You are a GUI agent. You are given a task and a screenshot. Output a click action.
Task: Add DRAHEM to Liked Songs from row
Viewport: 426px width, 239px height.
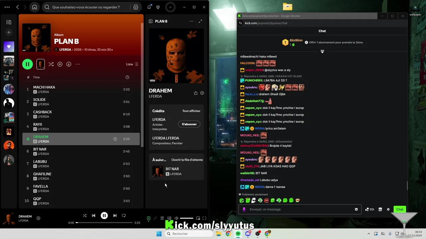(x=115, y=139)
